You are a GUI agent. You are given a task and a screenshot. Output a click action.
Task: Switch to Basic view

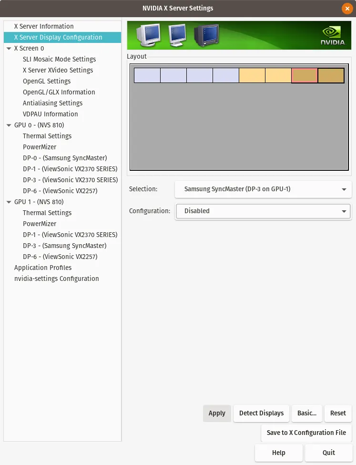pos(307,413)
